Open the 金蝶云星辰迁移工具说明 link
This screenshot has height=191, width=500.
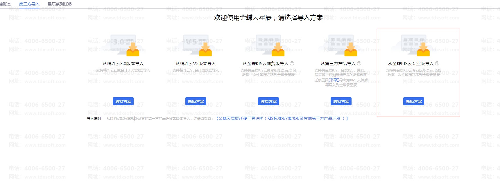point(282,118)
